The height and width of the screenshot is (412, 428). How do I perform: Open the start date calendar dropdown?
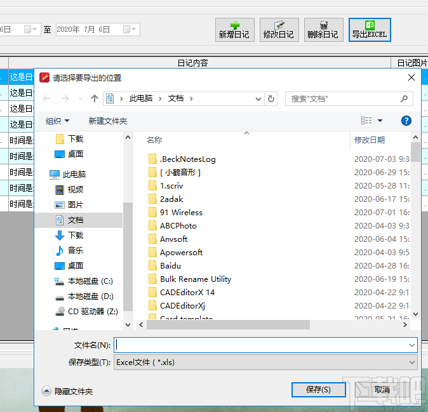30,29
